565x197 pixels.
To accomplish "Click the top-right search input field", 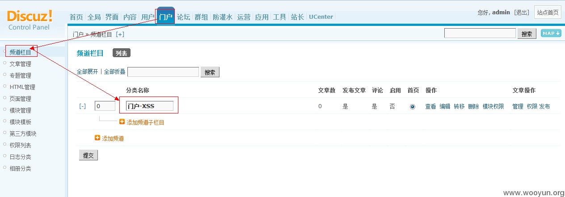I will click(x=480, y=33).
